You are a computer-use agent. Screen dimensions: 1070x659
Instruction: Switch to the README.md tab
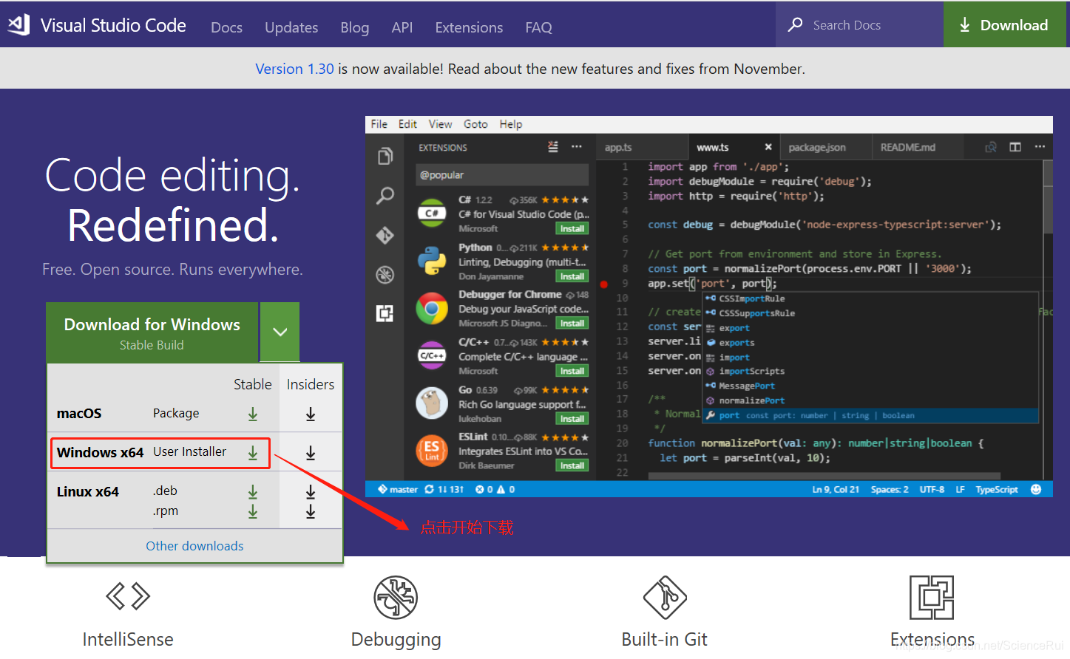[918, 147]
